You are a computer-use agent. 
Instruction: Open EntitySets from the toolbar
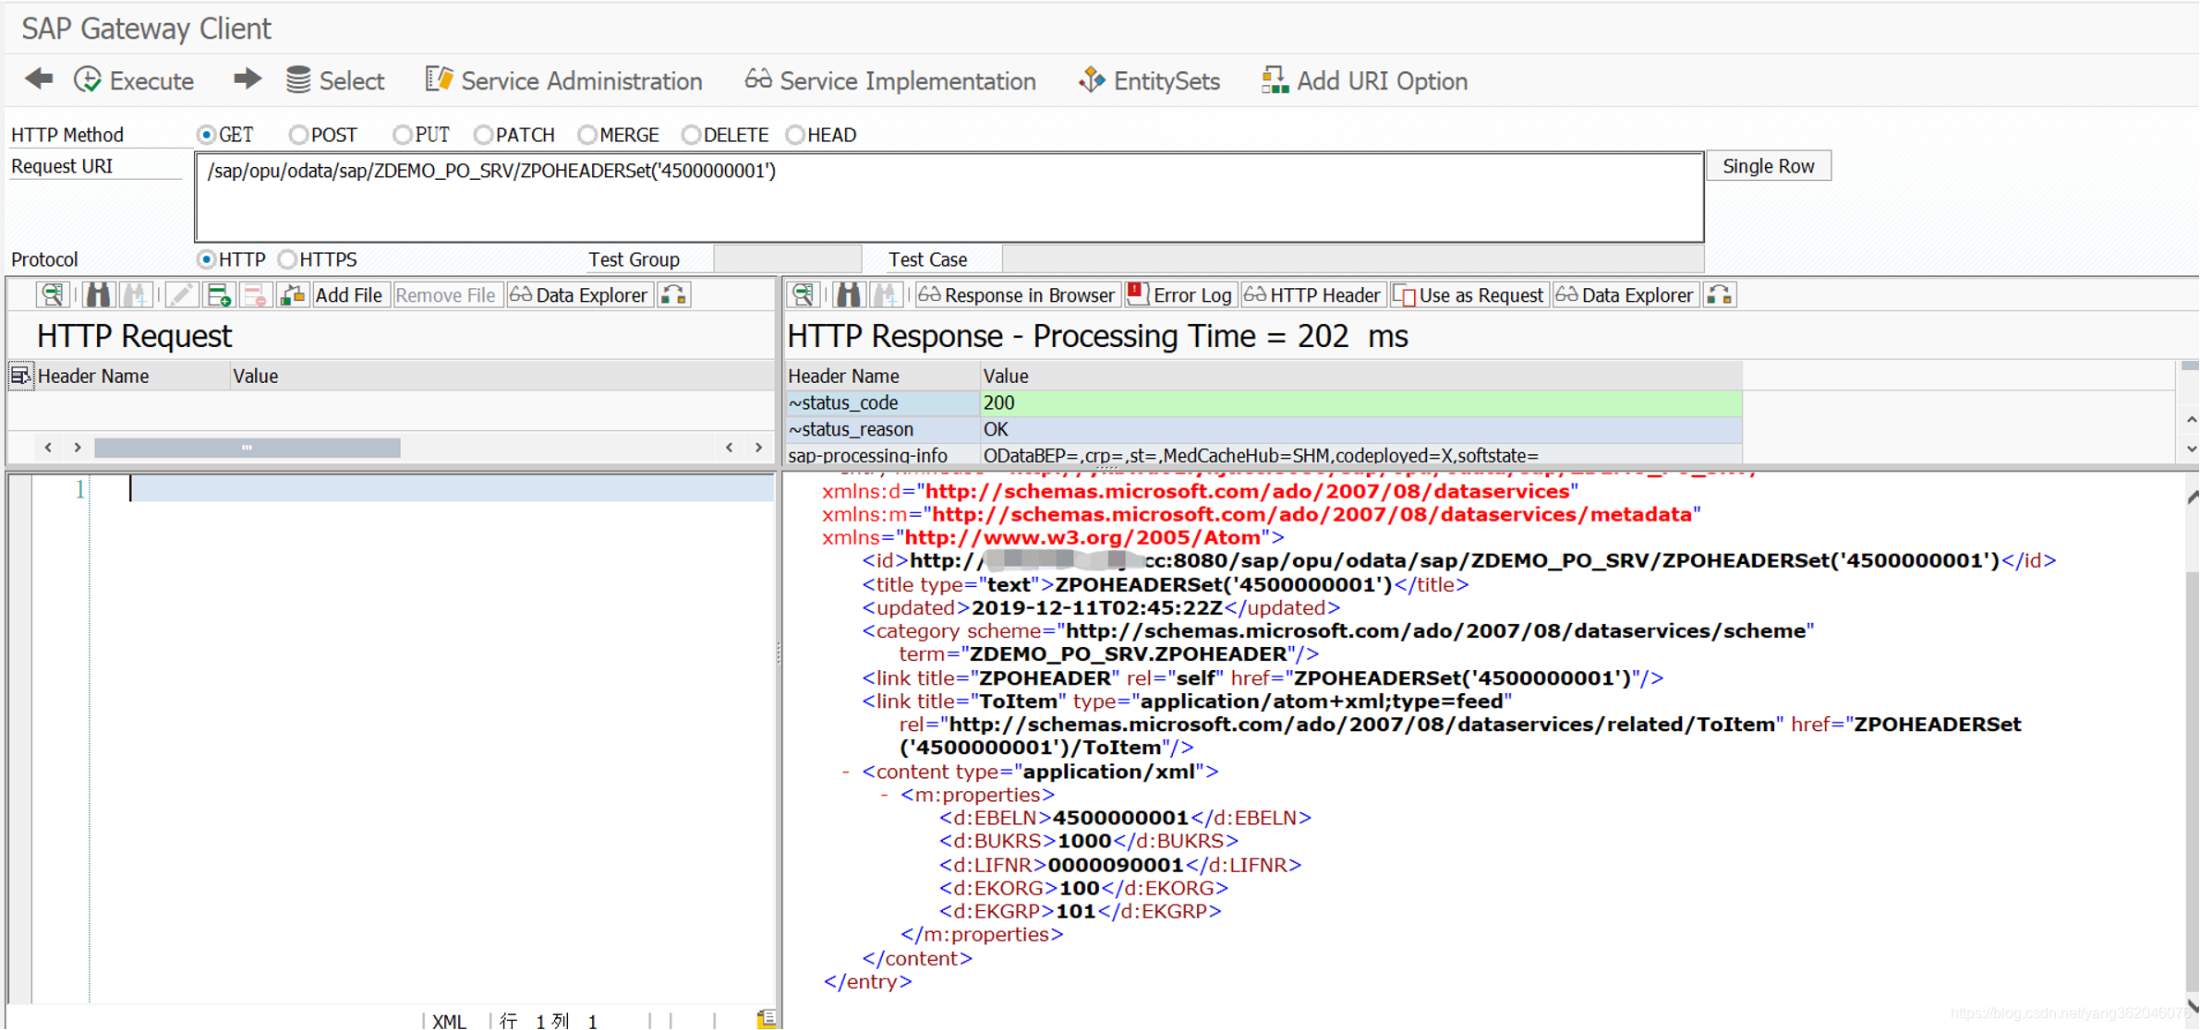(x=1150, y=81)
